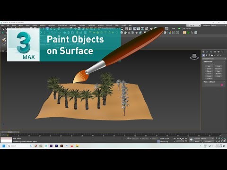Open the Utilities tab in command panel
Viewport: 227px width, 170px height.
pos(222,51)
